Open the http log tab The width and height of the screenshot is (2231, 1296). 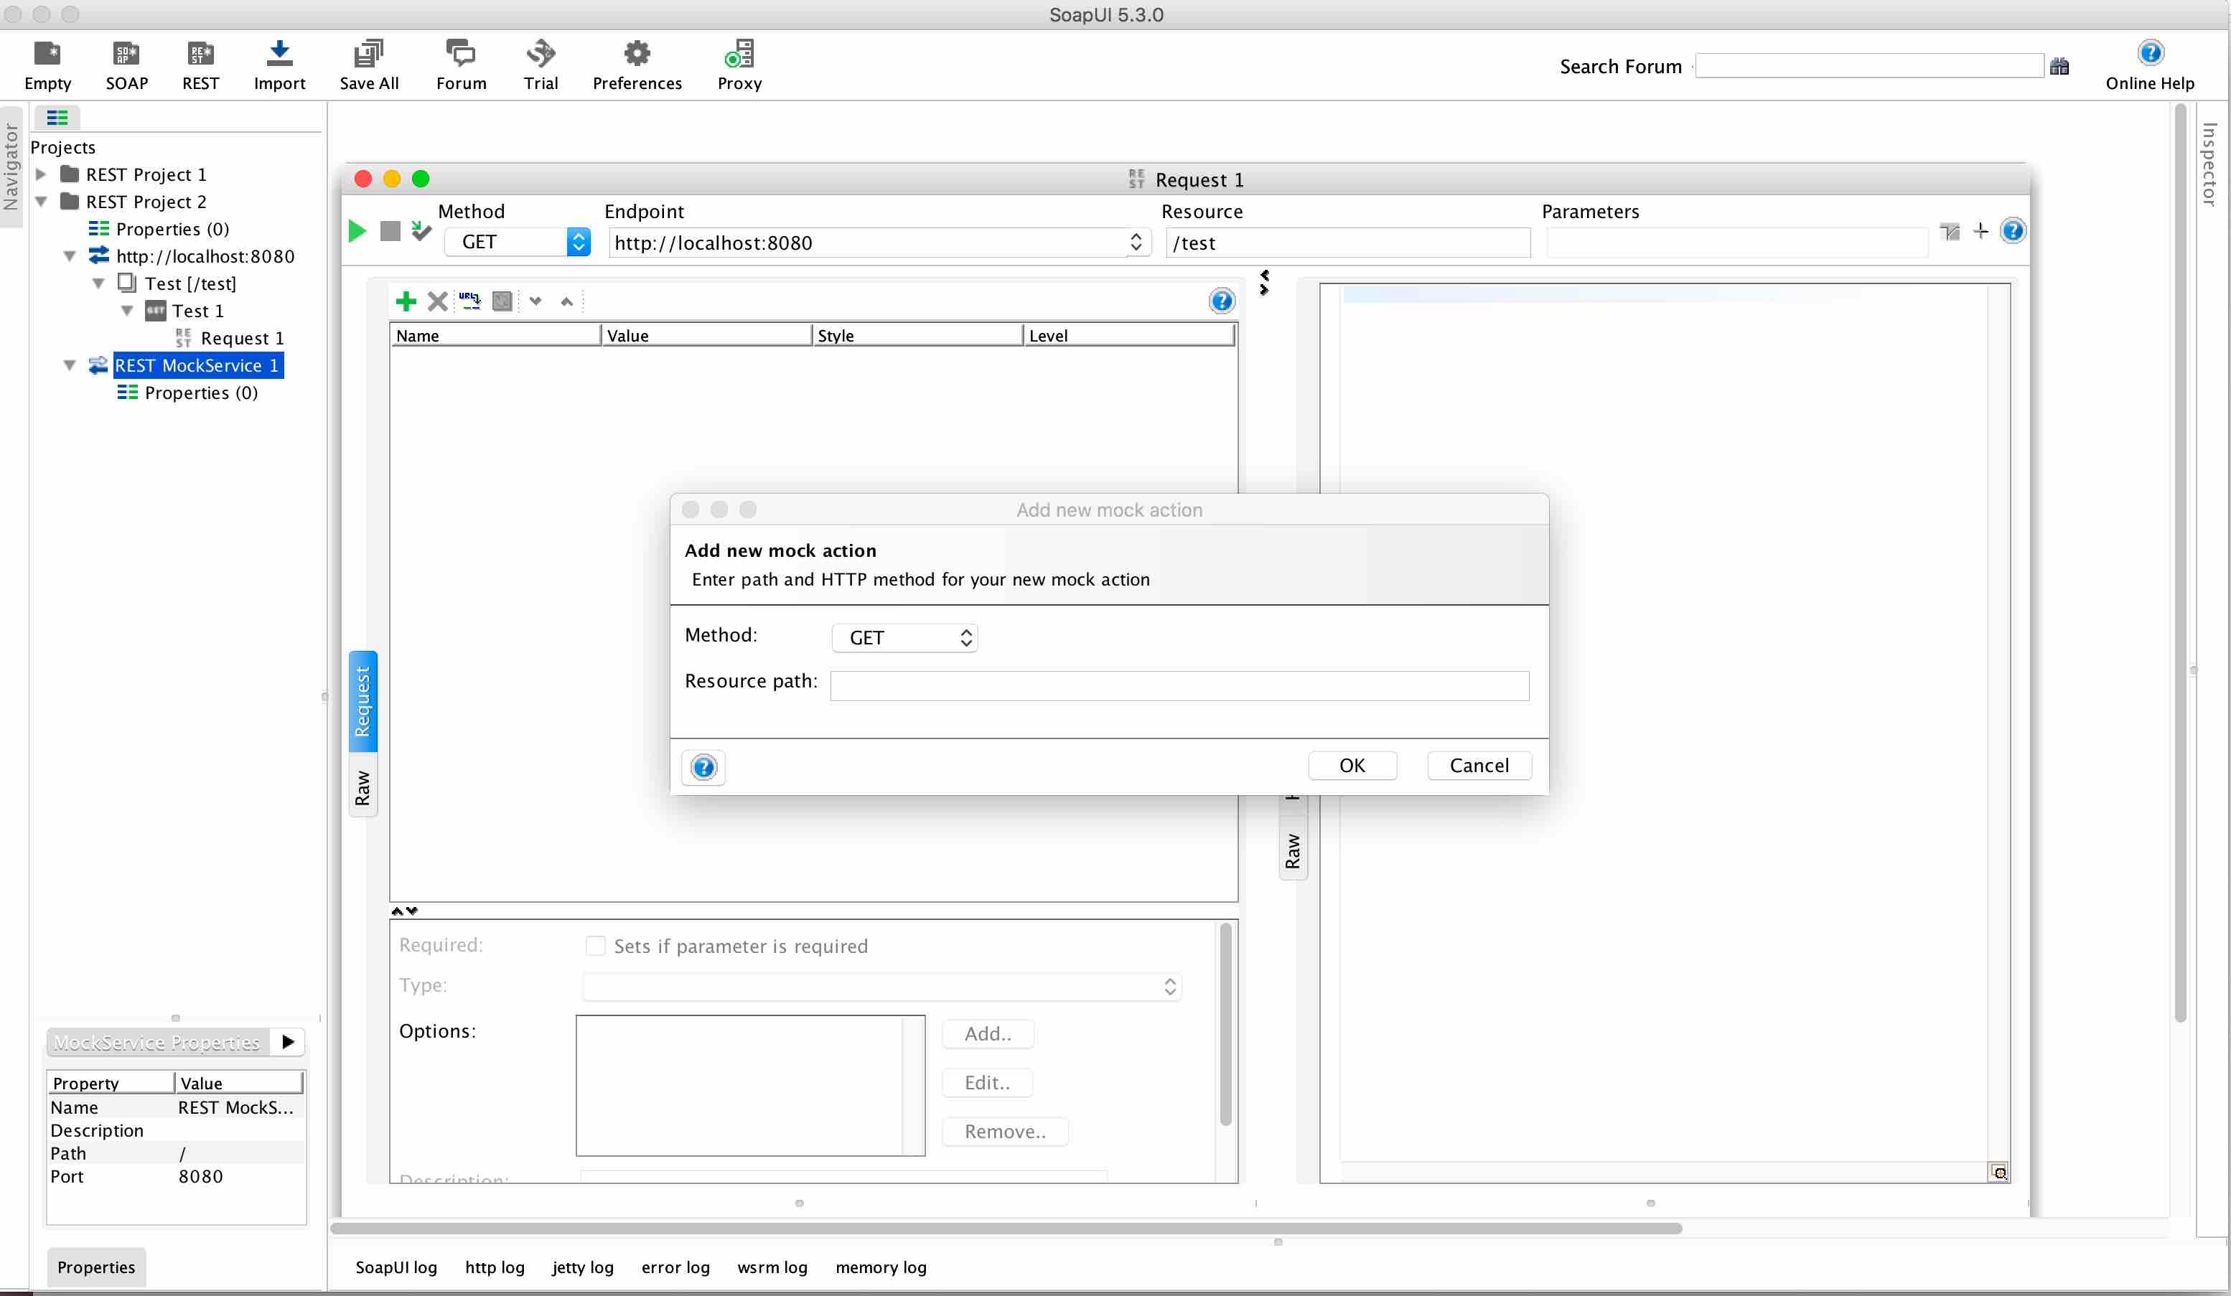495,1268
